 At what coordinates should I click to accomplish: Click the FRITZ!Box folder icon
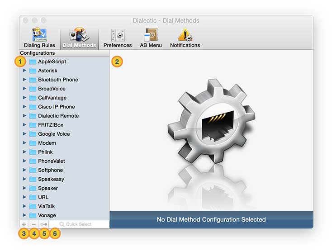pos(33,125)
